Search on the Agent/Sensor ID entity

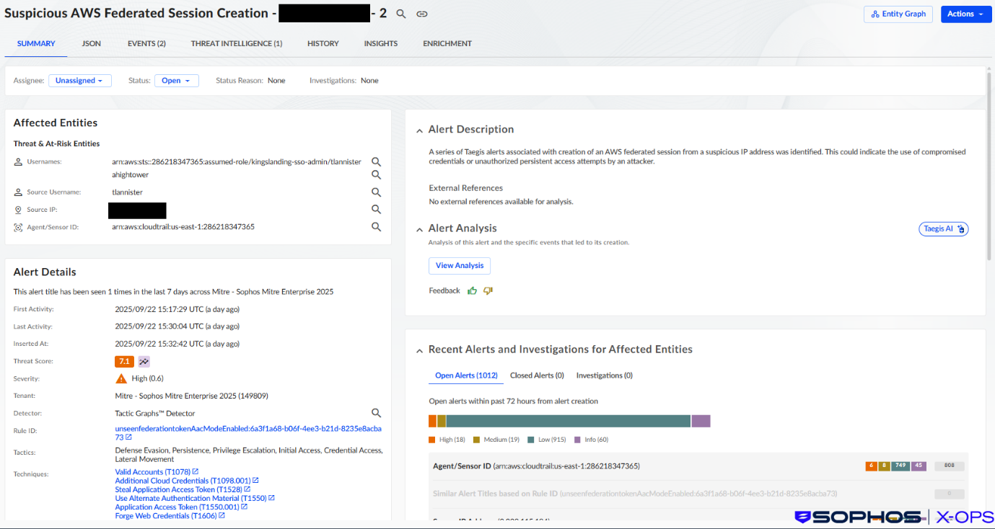(x=376, y=226)
